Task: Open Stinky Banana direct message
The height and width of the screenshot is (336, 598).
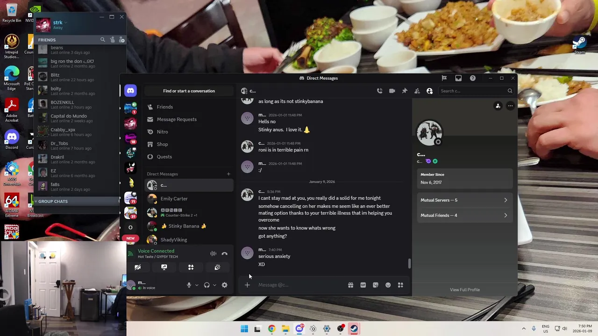Action: point(189,226)
